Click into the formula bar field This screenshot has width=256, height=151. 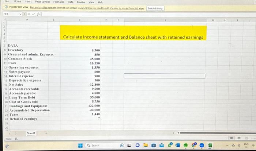pyautogui.click(x=148, y=14)
